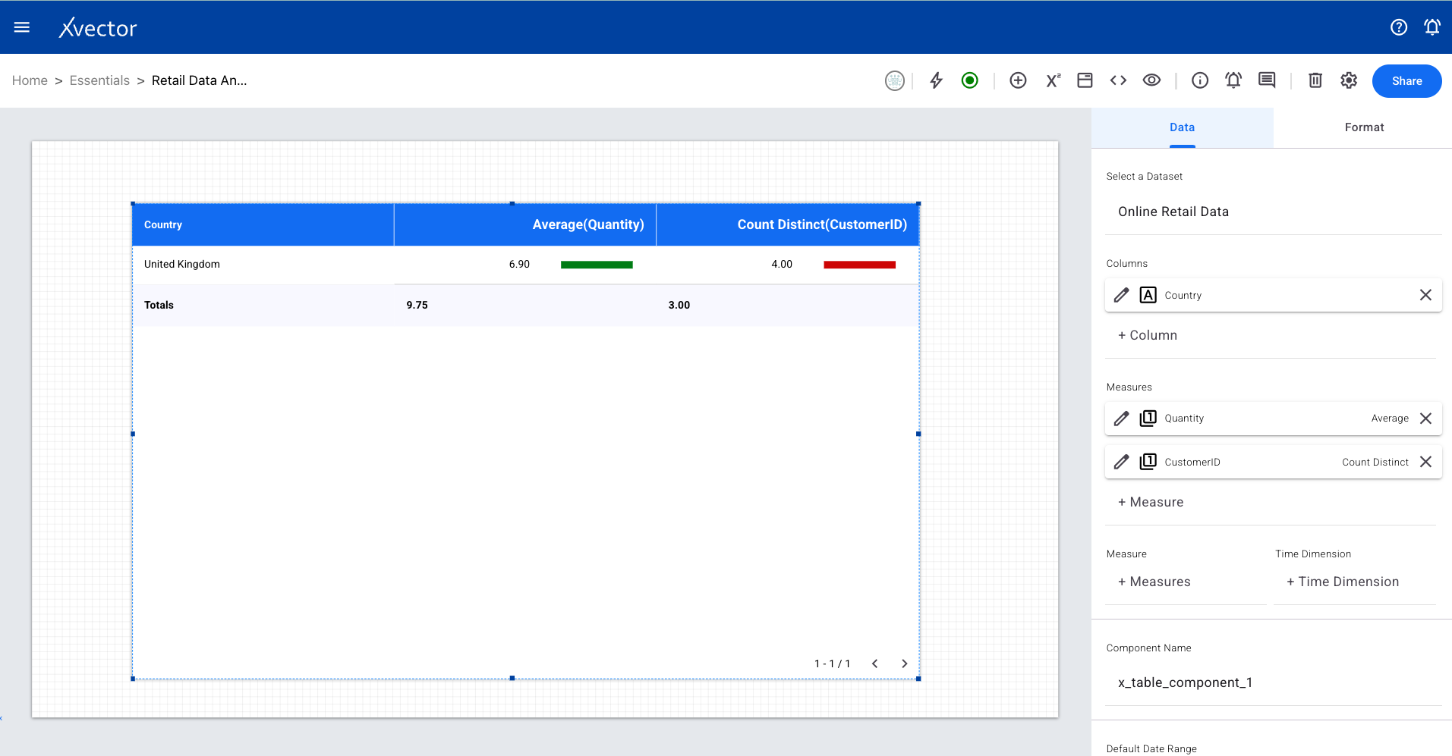Click the red CustomerID data bar
Viewport: 1452px width, 756px height.
coord(859,265)
